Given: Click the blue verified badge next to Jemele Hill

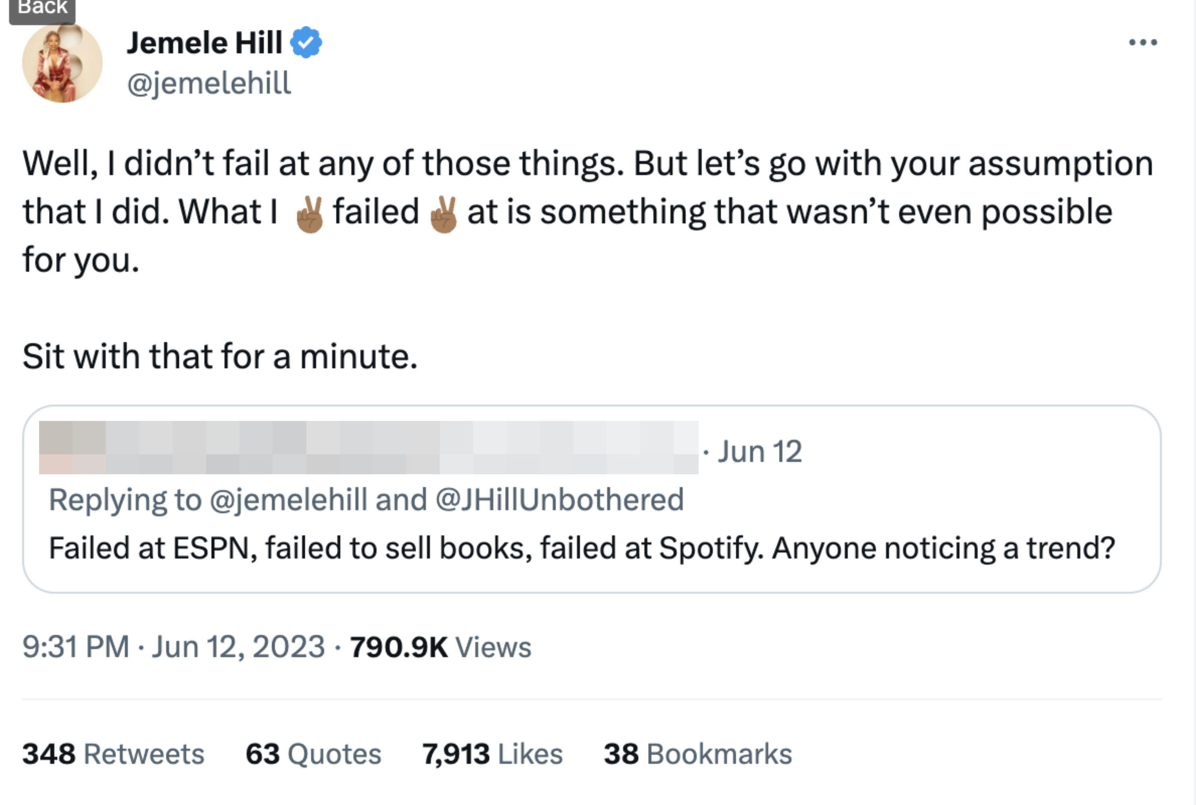Looking at the screenshot, I should click(x=306, y=42).
